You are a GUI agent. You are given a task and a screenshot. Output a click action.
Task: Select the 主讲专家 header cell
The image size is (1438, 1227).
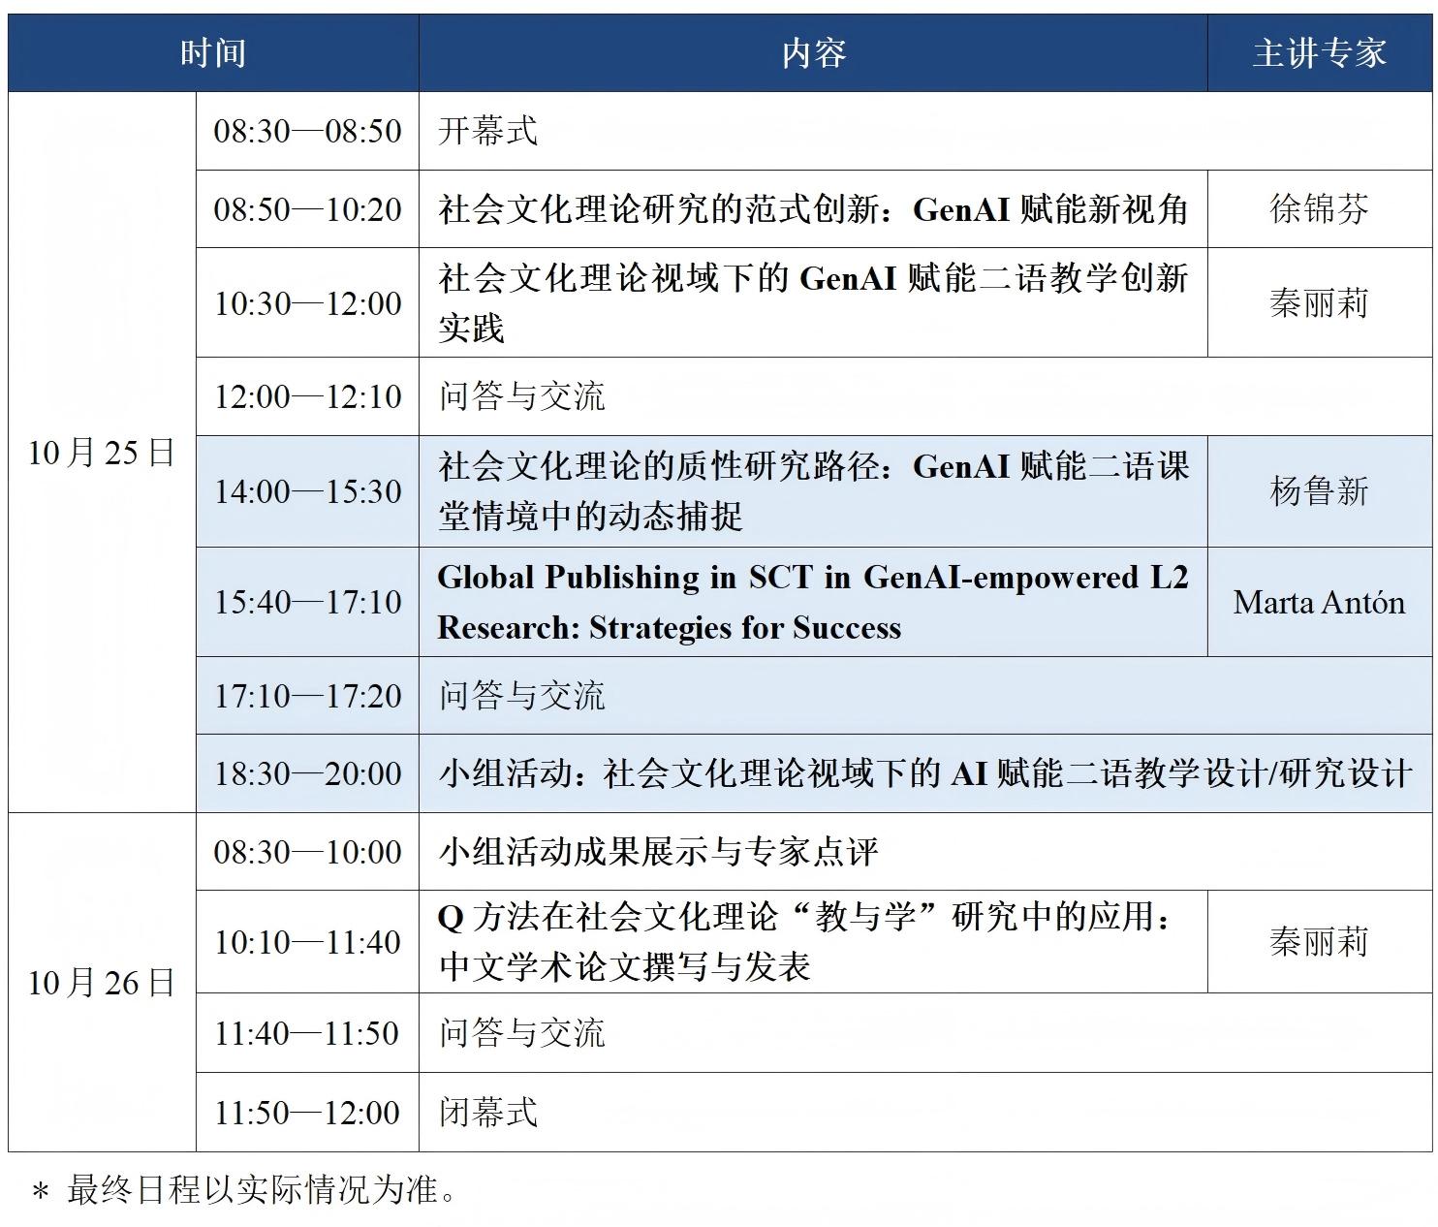point(1319,53)
